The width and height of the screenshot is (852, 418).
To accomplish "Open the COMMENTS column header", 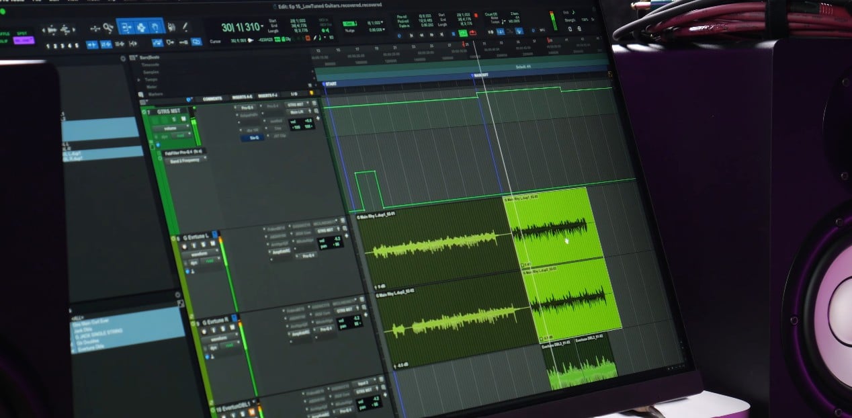I will tap(212, 99).
